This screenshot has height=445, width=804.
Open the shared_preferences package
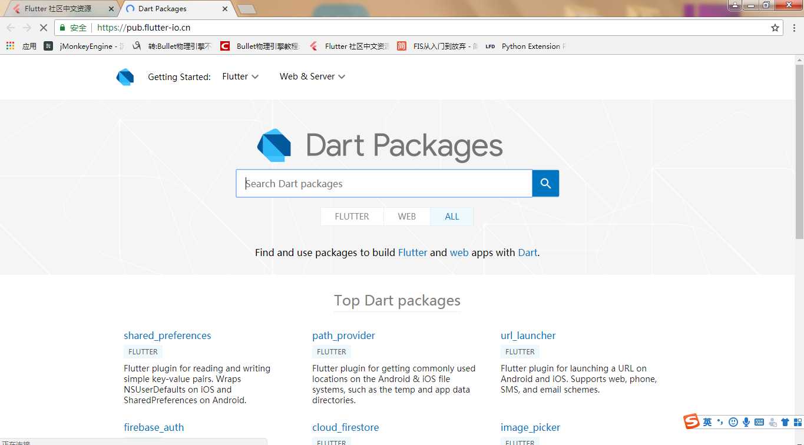[167, 336]
